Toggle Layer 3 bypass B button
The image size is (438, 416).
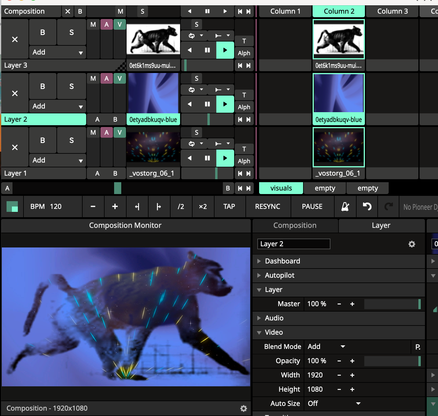click(43, 32)
